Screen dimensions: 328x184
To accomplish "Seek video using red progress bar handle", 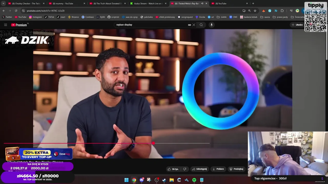I will click(153, 143).
